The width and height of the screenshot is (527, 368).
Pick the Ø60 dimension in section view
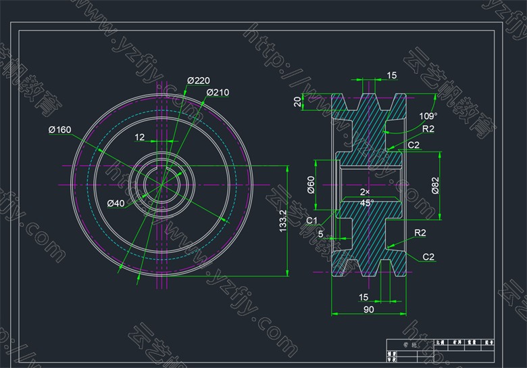coord(311,185)
